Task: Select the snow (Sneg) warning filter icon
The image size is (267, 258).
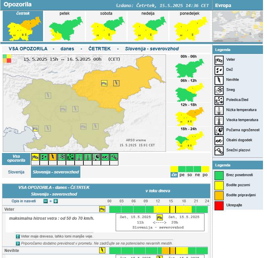Action: (x=62, y=157)
